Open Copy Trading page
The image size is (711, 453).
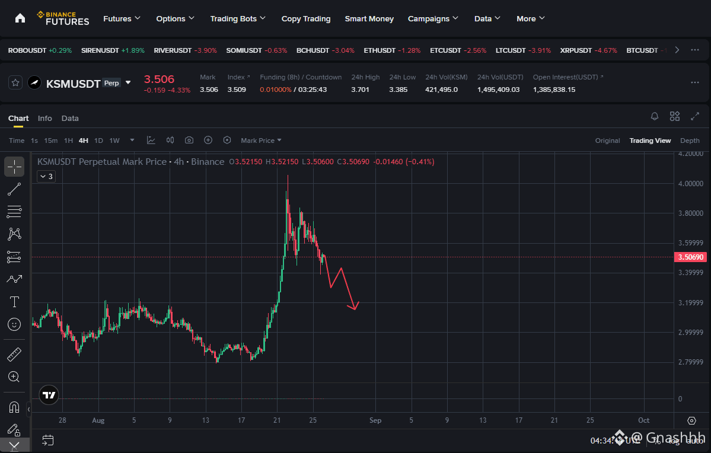(305, 18)
